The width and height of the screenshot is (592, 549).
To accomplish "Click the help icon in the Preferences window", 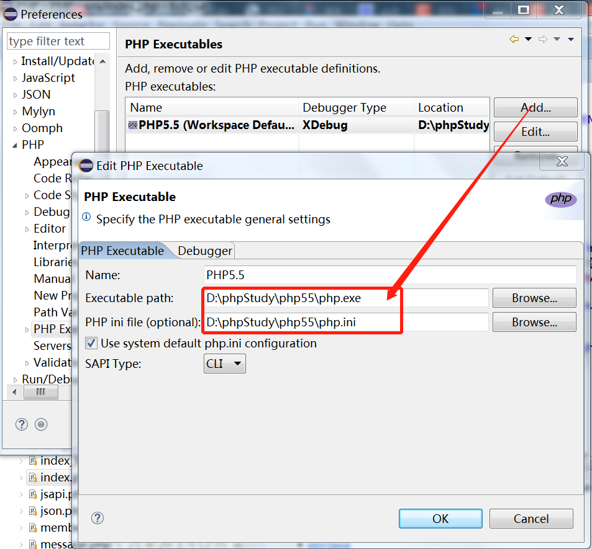I will point(21,424).
